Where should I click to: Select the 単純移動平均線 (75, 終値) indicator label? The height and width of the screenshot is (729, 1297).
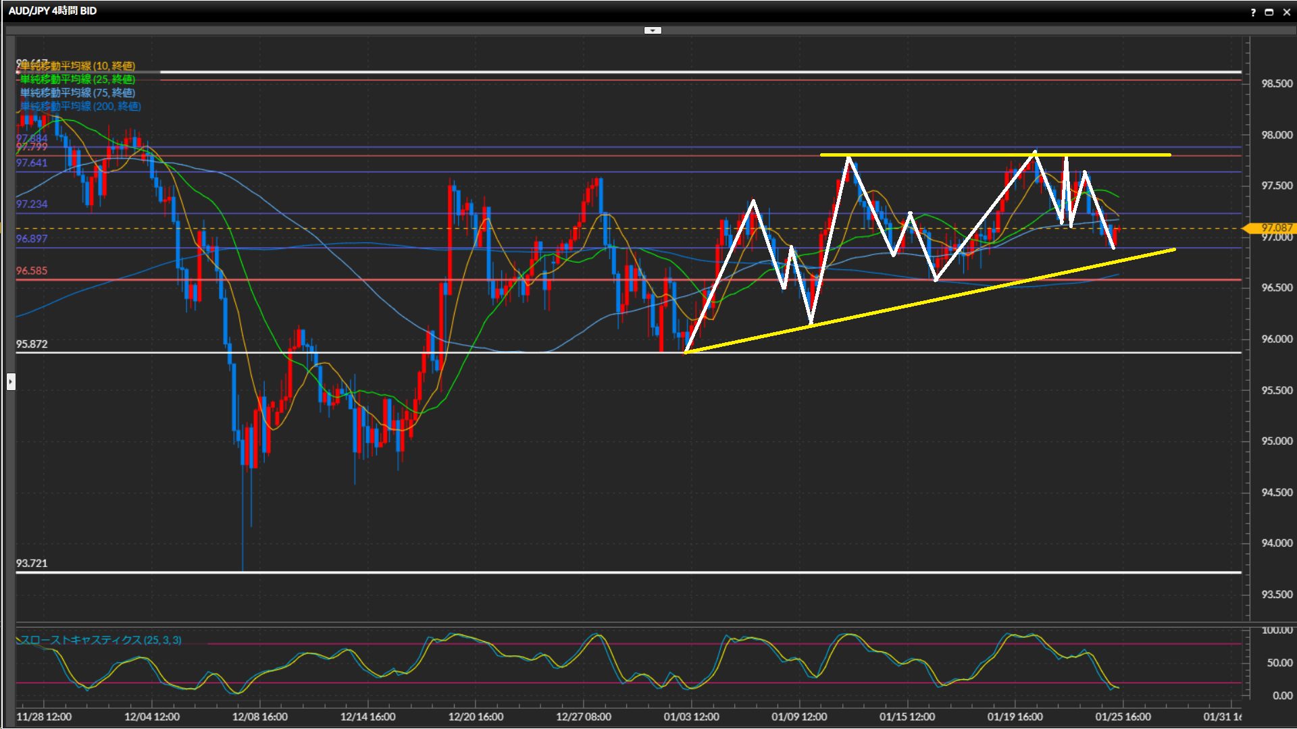pyautogui.click(x=77, y=92)
